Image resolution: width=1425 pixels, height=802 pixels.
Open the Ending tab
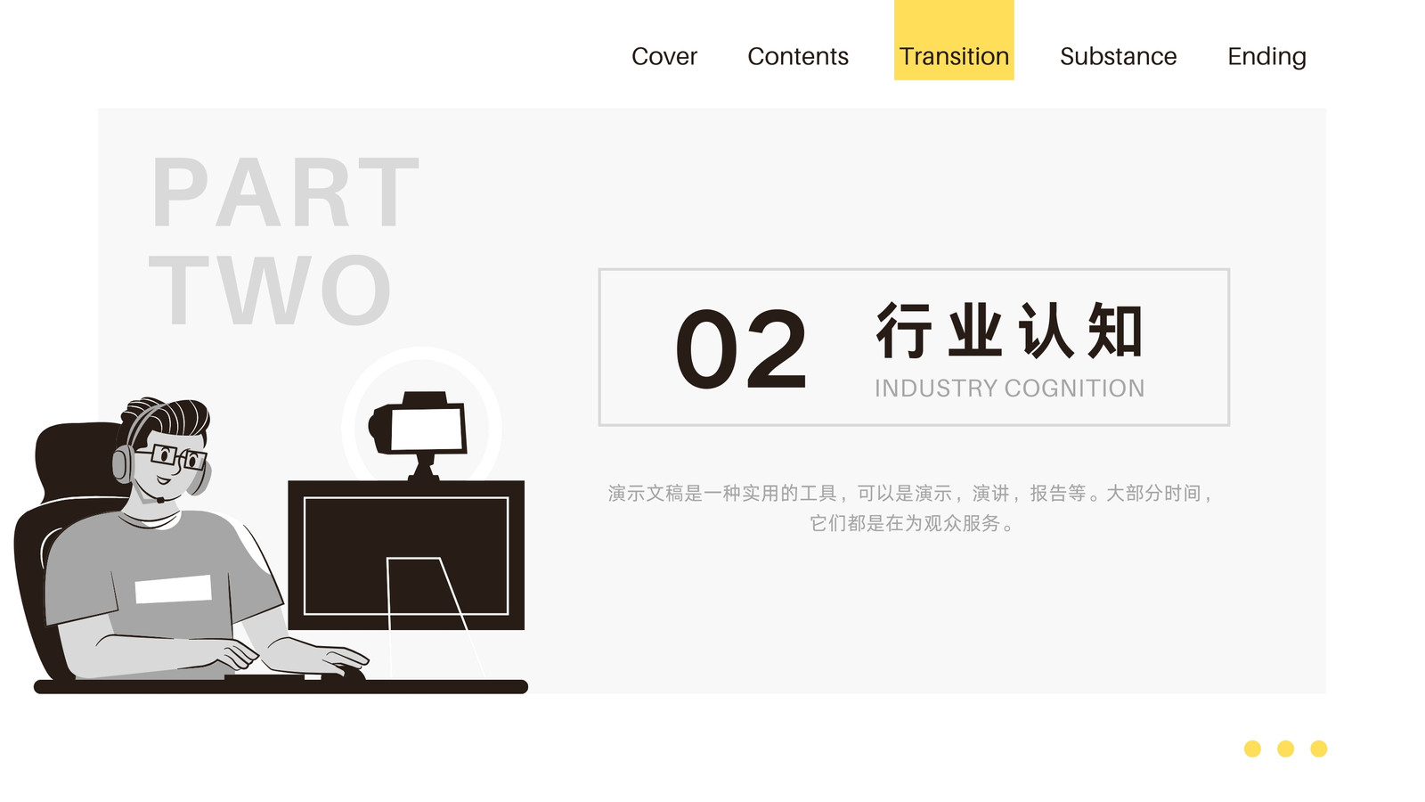(x=1266, y=57)
